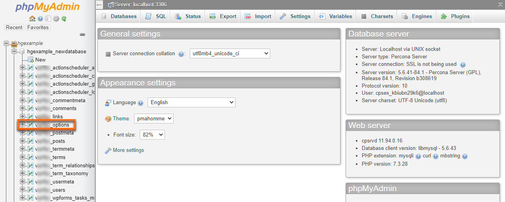Click New under hgexample_newdatabase
The image size is (505, 202).
point(41,60)
